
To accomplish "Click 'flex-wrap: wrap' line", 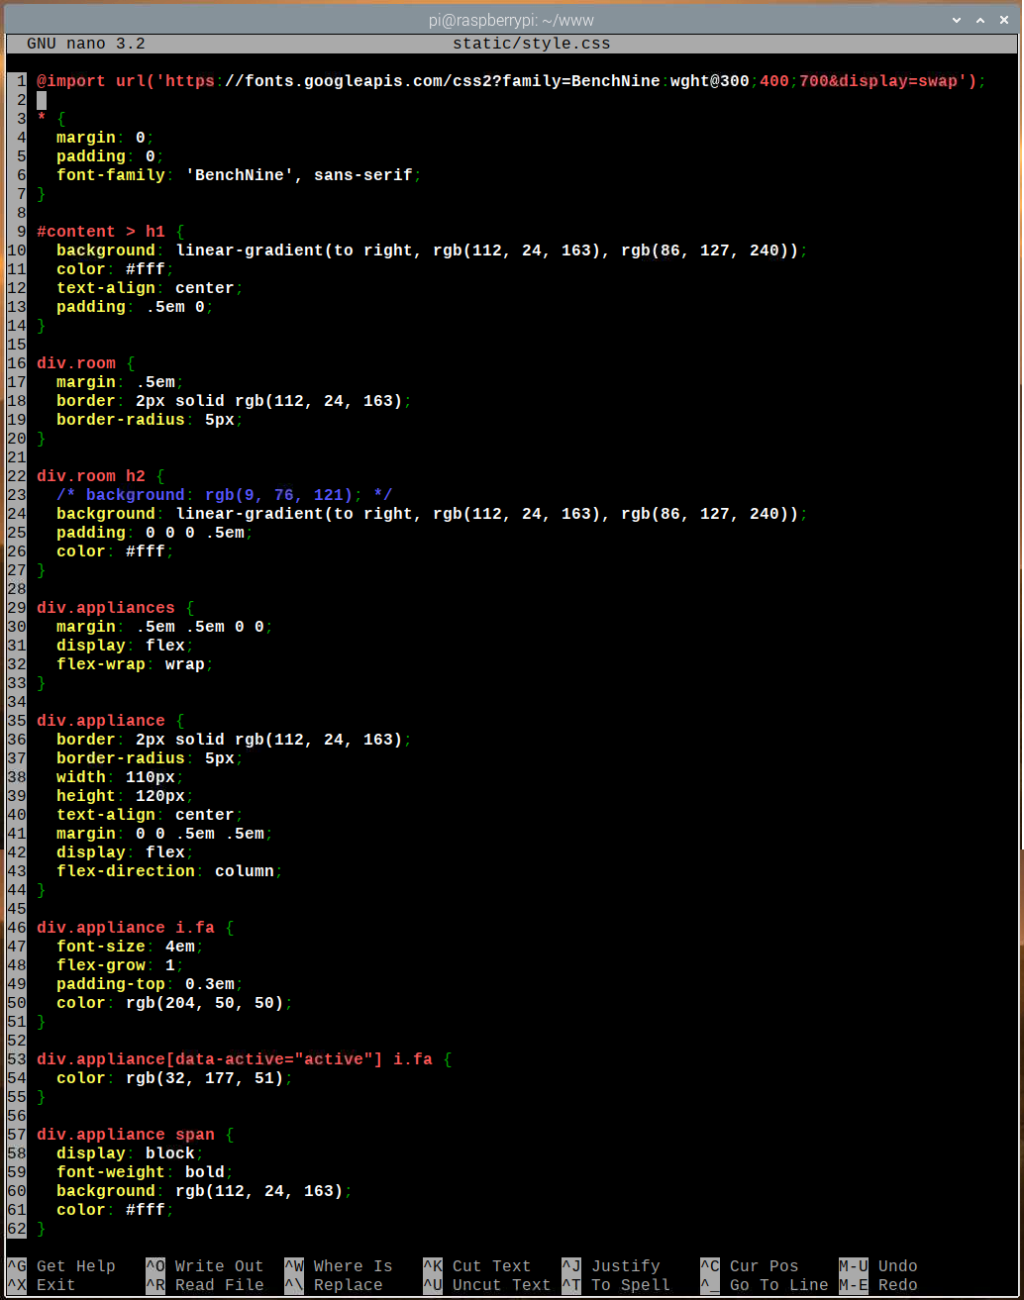I will [x=136, y=664].
